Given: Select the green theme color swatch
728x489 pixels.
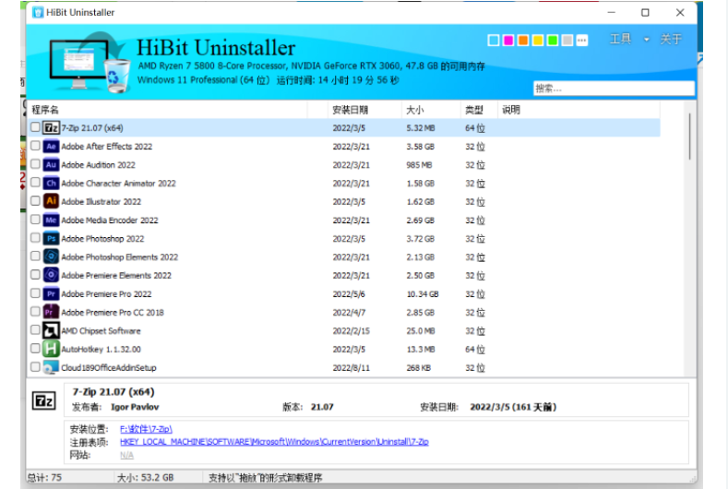Looking at the screenshot, I should (x=553, y=41).
